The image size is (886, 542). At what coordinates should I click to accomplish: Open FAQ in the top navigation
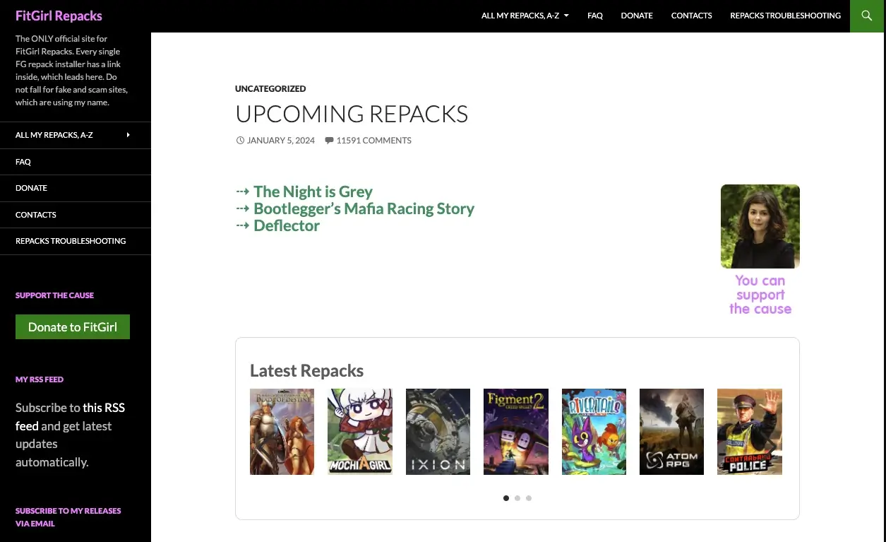[594, 16]
